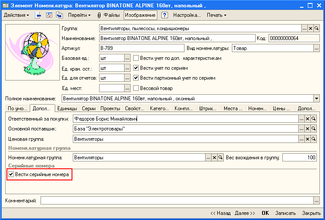Enable the Весовой товар checkbox
Screen dimensions: 325x220
point(136,88)
